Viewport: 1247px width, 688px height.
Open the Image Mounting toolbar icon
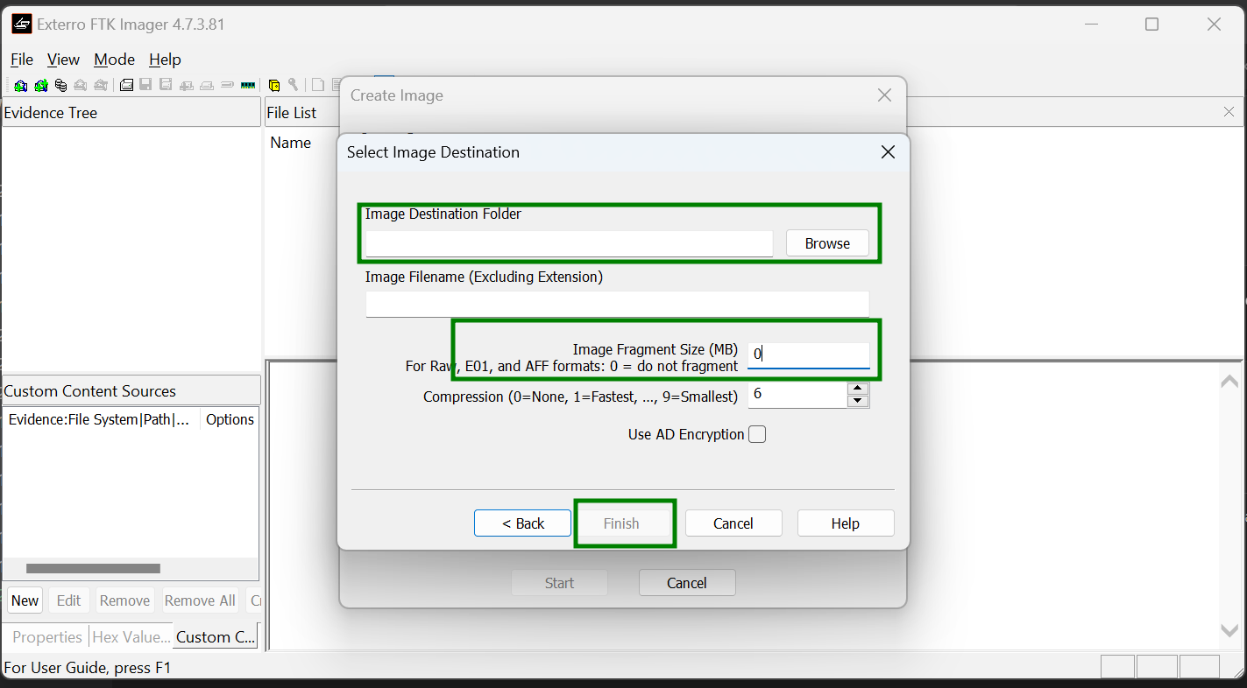click(60, 85)
